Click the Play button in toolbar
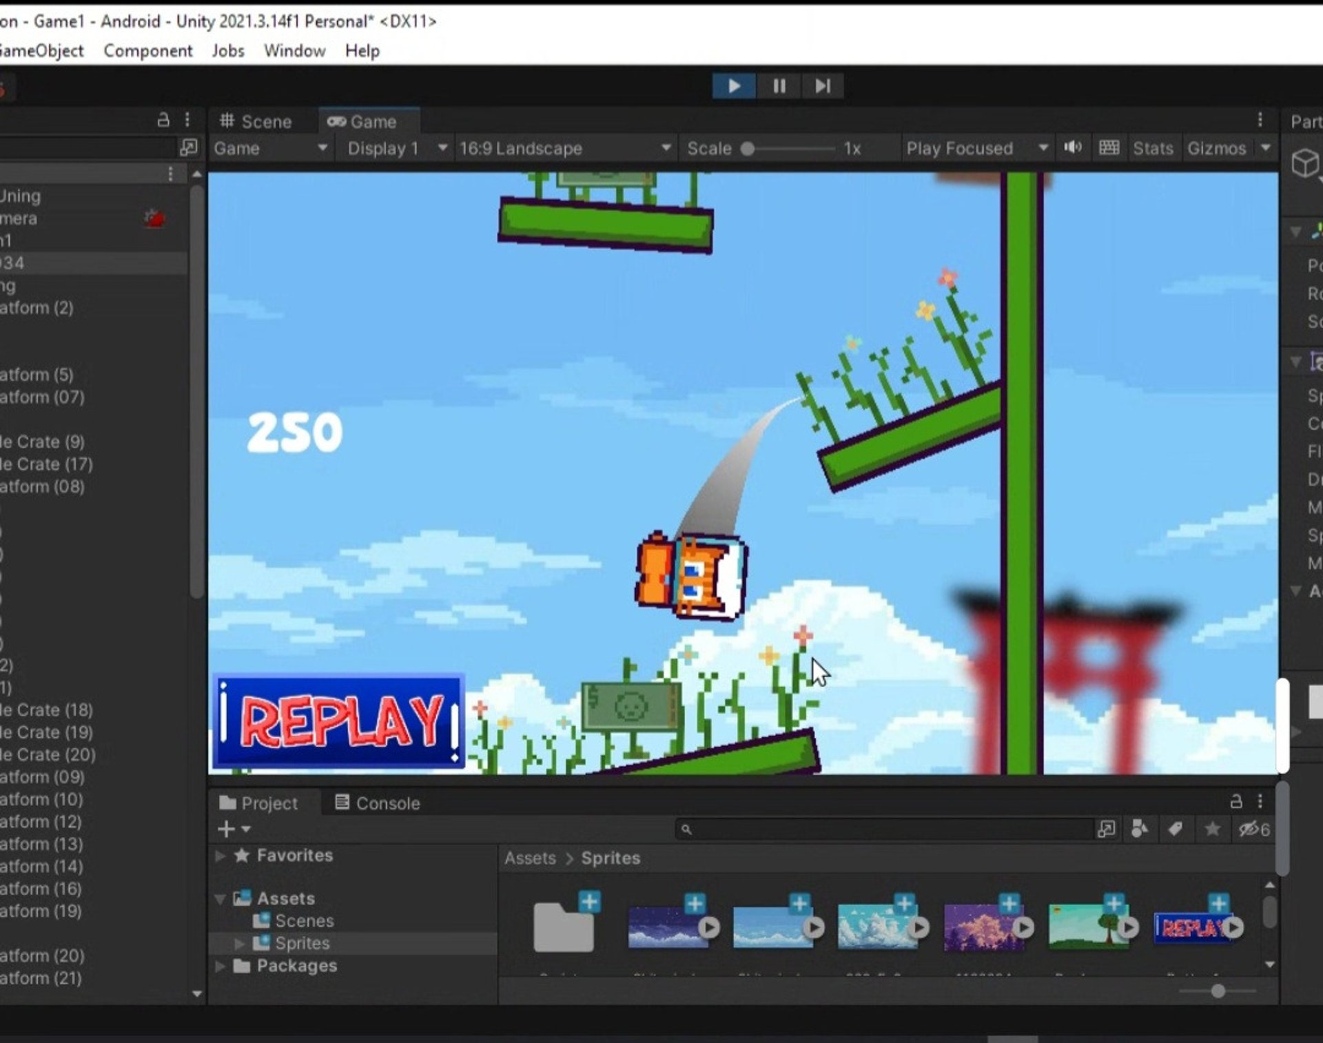 click(x=733, y=86)
